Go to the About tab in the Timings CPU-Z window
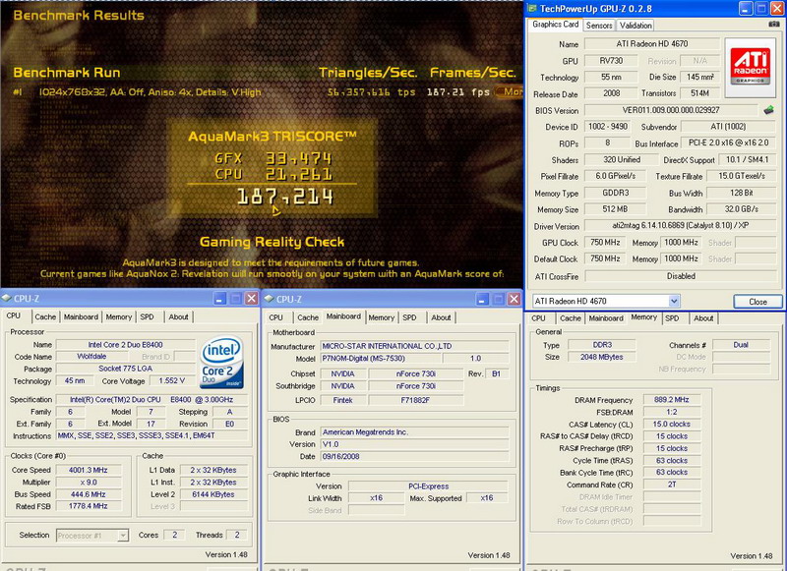The height and width of the screenshot is (571, 787). 703,317
